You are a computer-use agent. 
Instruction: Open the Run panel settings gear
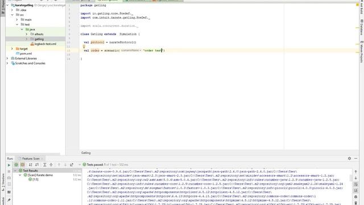[349, 158]
